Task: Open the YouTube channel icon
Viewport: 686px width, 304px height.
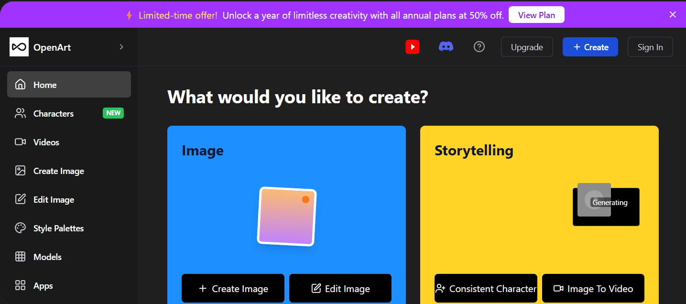Action: click(413, 47)
